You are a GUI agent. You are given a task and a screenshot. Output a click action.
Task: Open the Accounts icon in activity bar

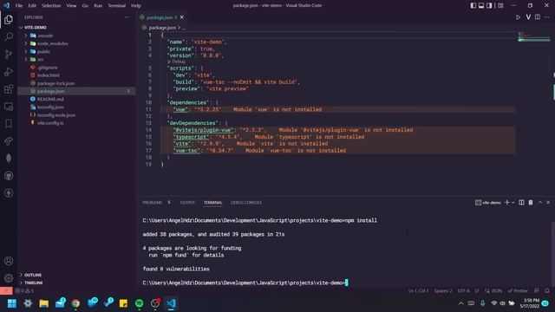pos(9,261)
